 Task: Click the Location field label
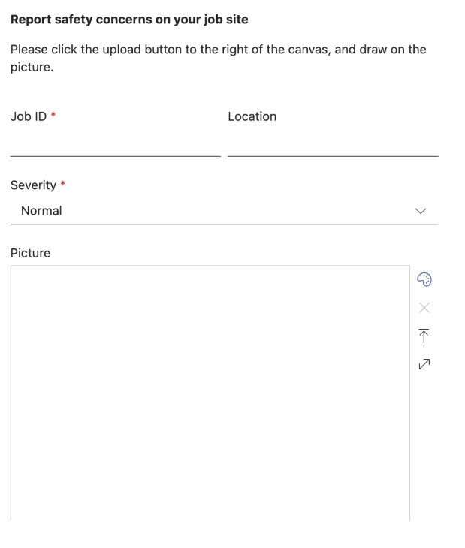click(x=252, y=116)
